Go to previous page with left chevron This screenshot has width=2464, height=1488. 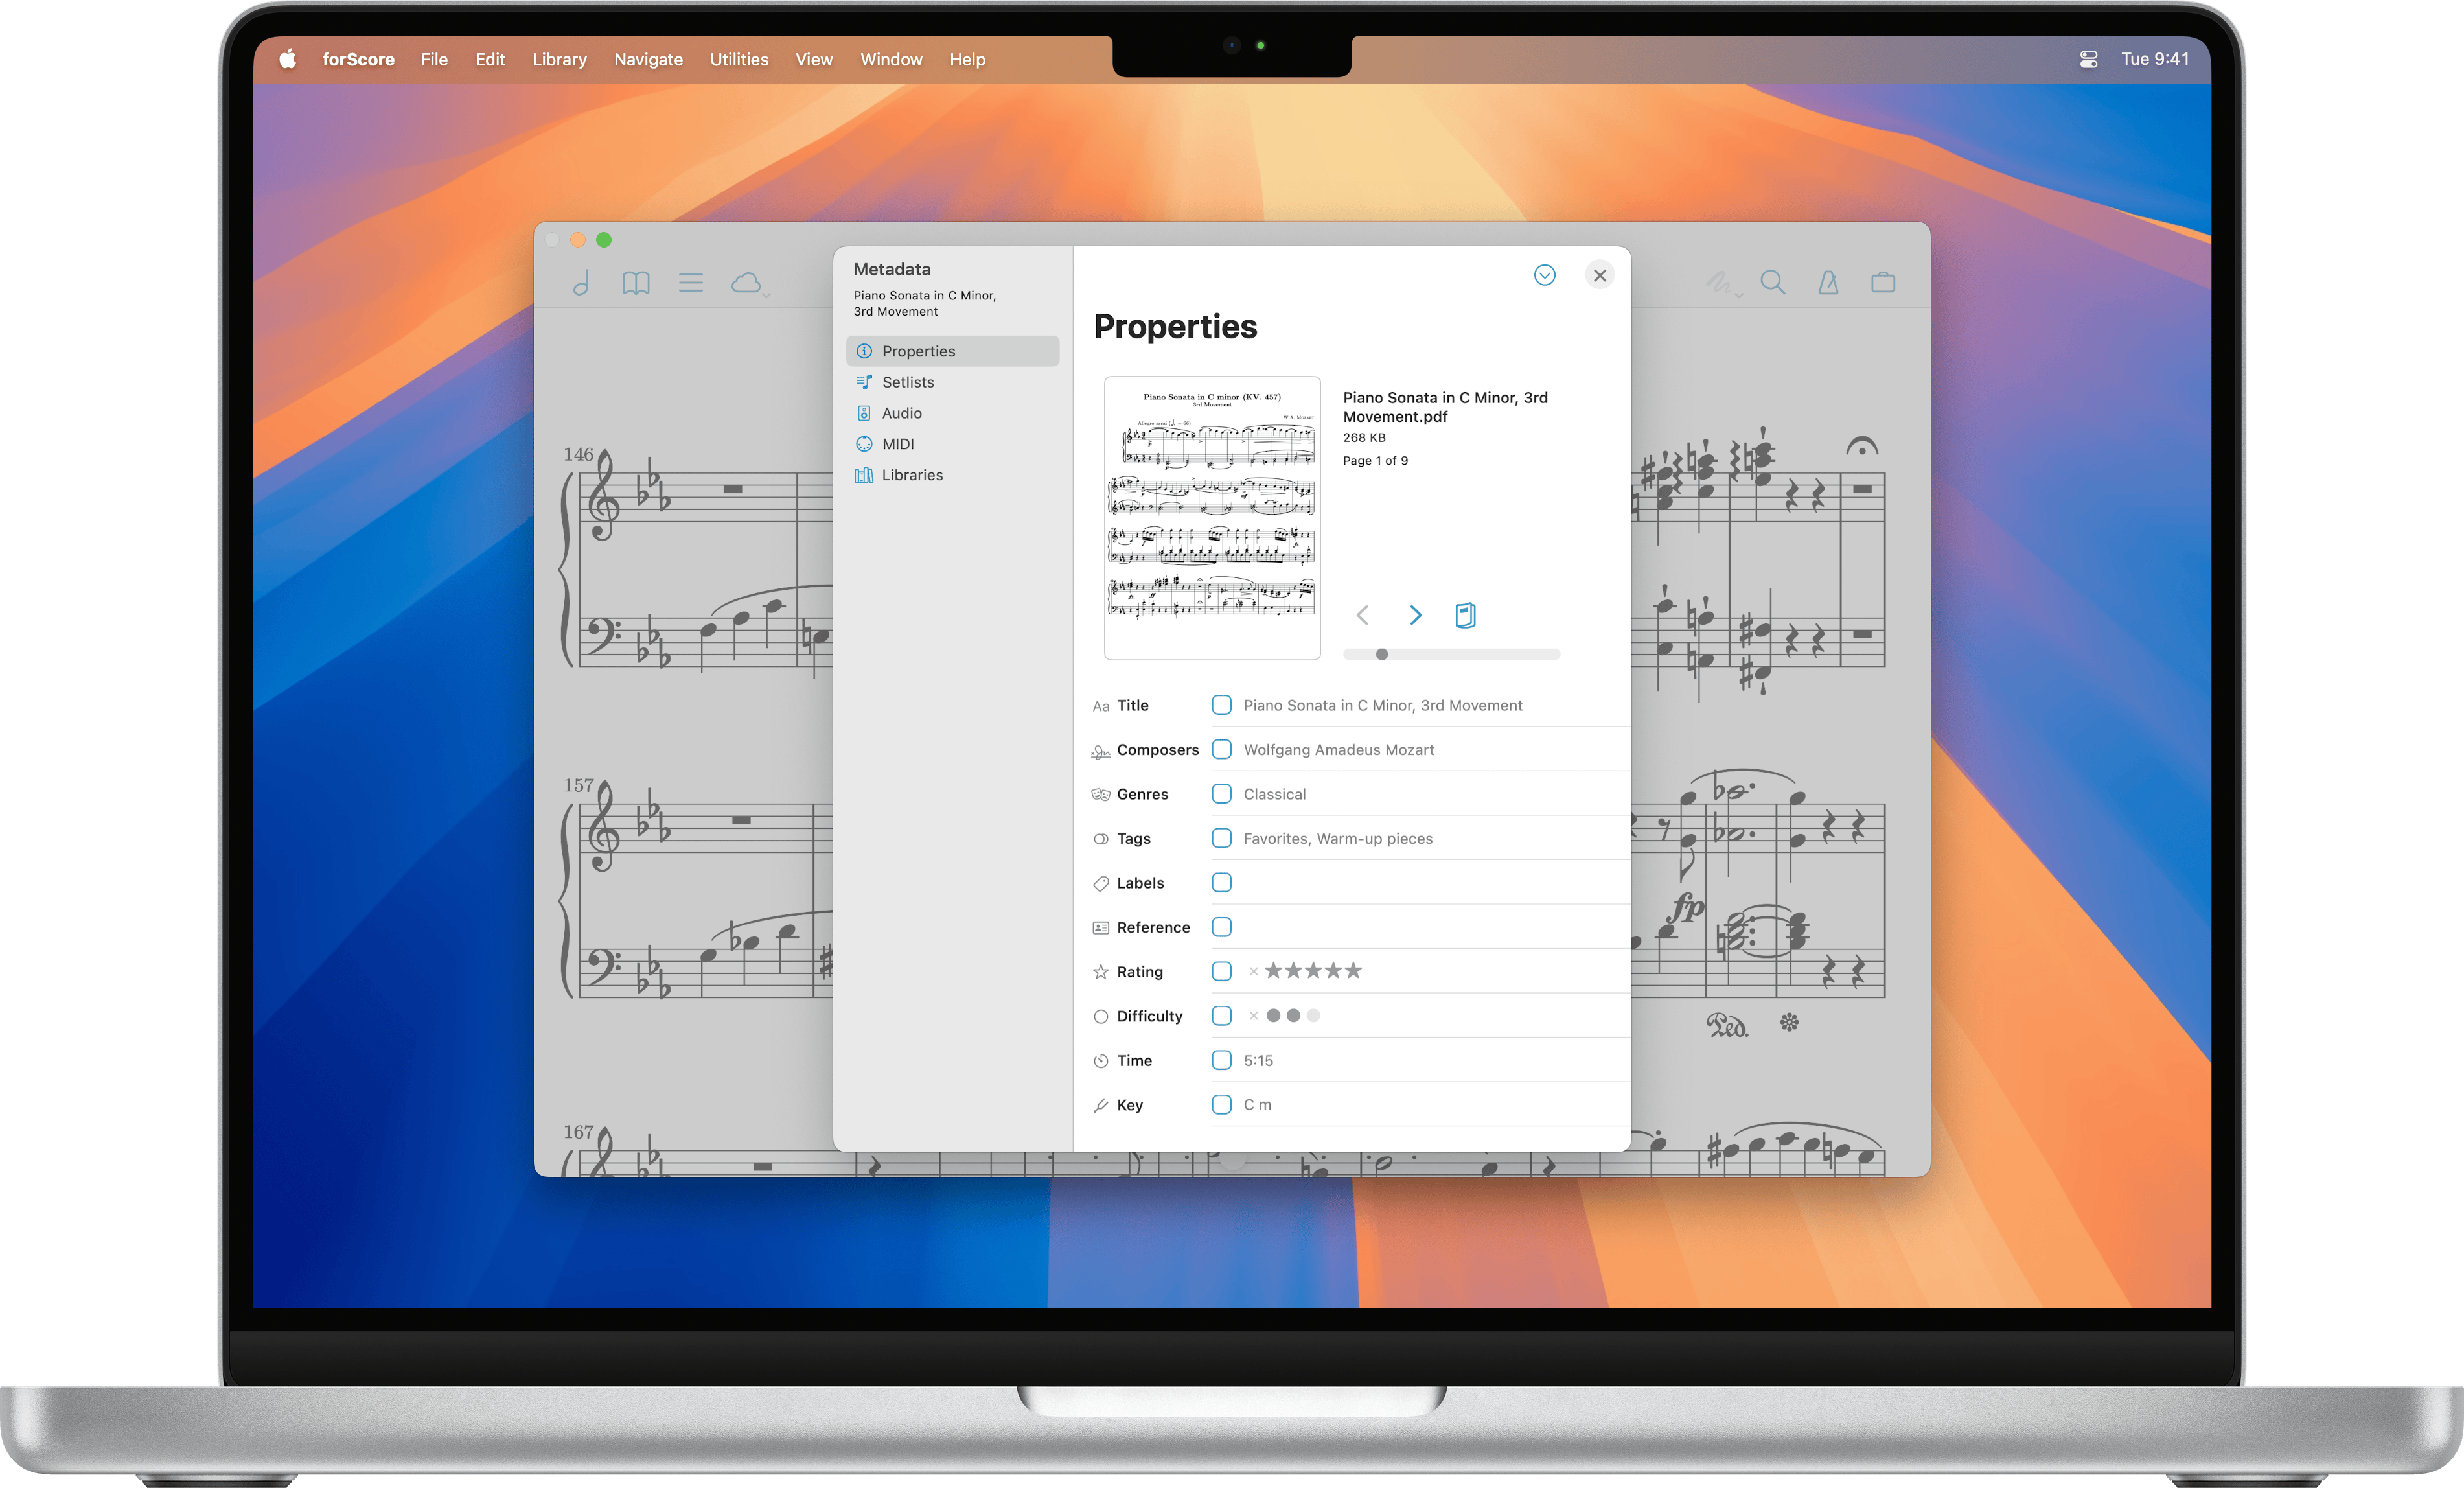tap(1362, 615)
